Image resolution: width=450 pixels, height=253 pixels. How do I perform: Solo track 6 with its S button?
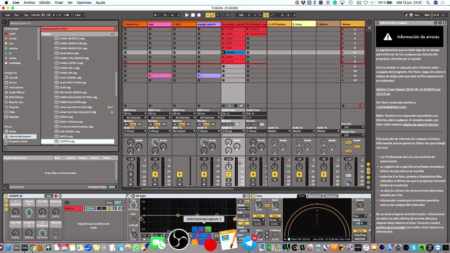204,180
